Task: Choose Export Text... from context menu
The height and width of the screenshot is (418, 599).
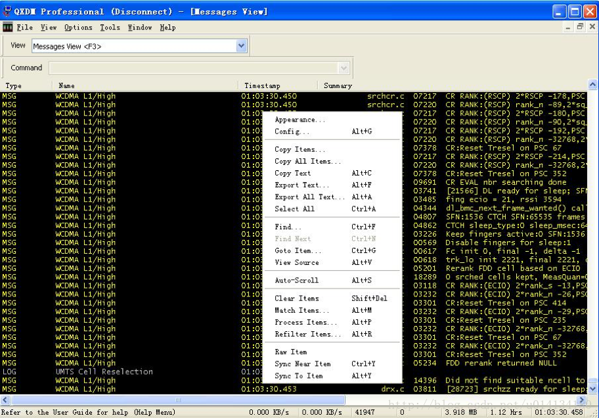Action: point(332,185)
